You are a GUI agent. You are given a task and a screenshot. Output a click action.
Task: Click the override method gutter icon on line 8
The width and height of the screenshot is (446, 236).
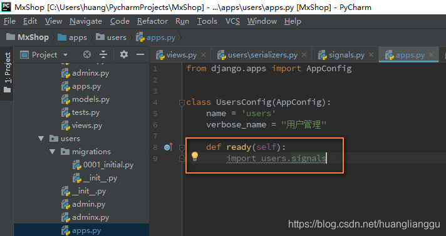pos(169,147)
